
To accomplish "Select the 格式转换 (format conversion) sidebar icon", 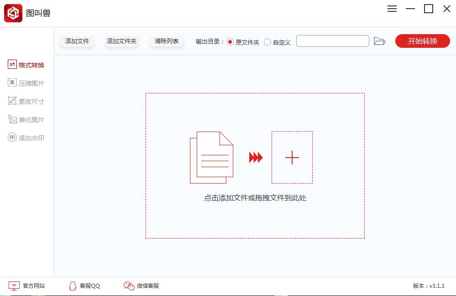I will [x=26, y=64].
